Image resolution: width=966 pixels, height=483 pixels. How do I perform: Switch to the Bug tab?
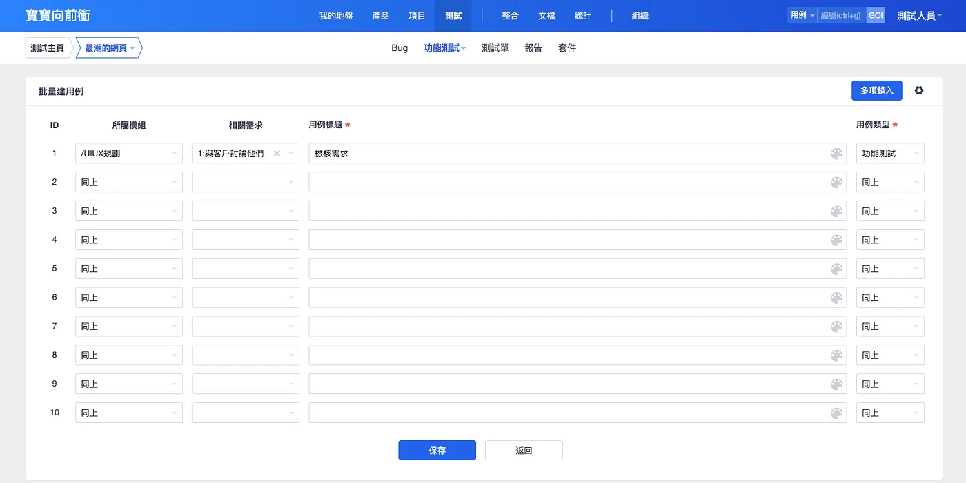click(x=400, y=48)
